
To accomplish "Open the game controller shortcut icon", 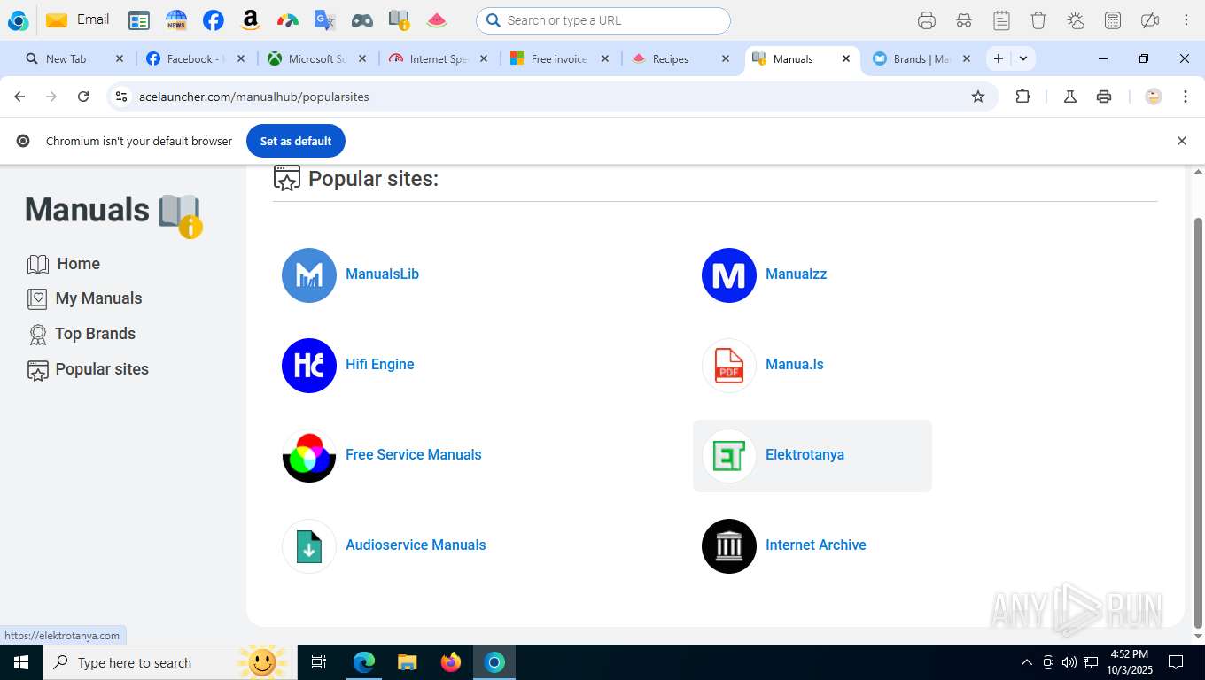I will pos(362,20).
